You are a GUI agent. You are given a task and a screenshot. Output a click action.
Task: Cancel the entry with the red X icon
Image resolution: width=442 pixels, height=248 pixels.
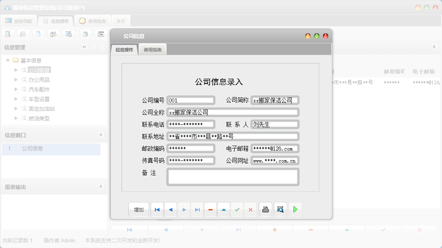[x=250, y=209]
